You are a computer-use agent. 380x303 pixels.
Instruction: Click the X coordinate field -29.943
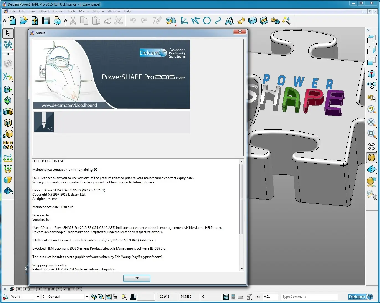pos(167,297)
